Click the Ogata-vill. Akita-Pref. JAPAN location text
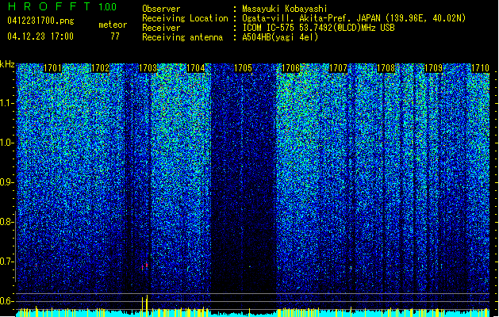The width and height of the screenshot is (499, 317). pyautogui.click(x=354, y=18)
